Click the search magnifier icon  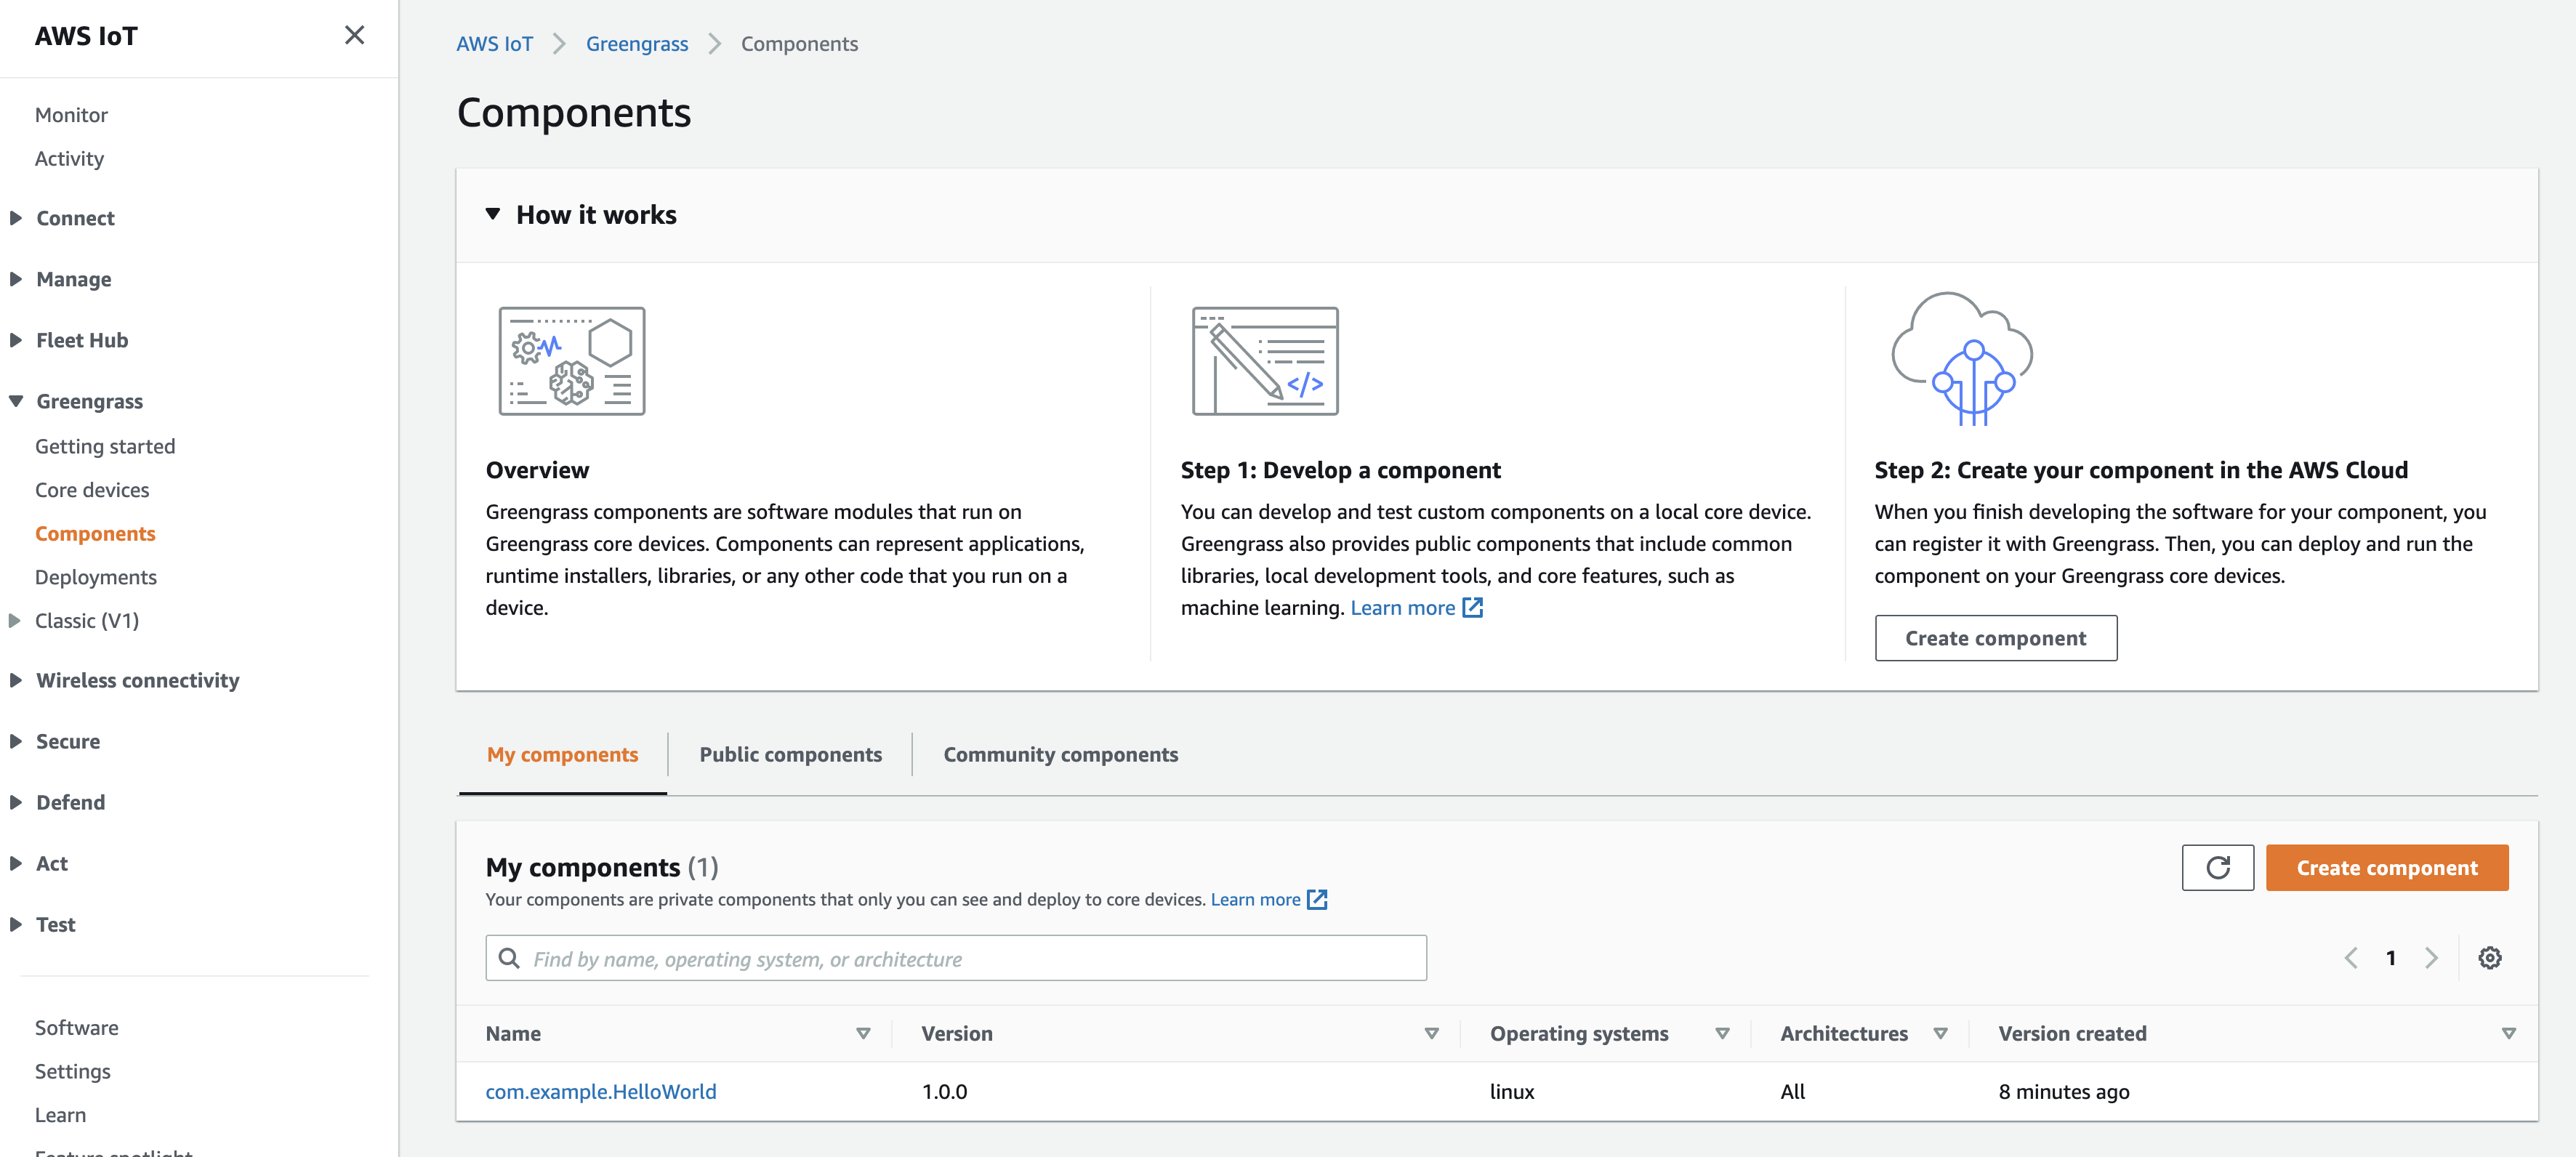click(509, 958)
